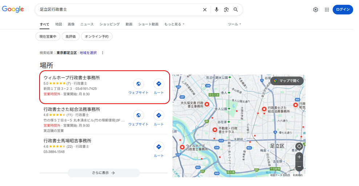Click the magnifier search icon
This screenshot has width=359, height=186.
pos(235,9)
